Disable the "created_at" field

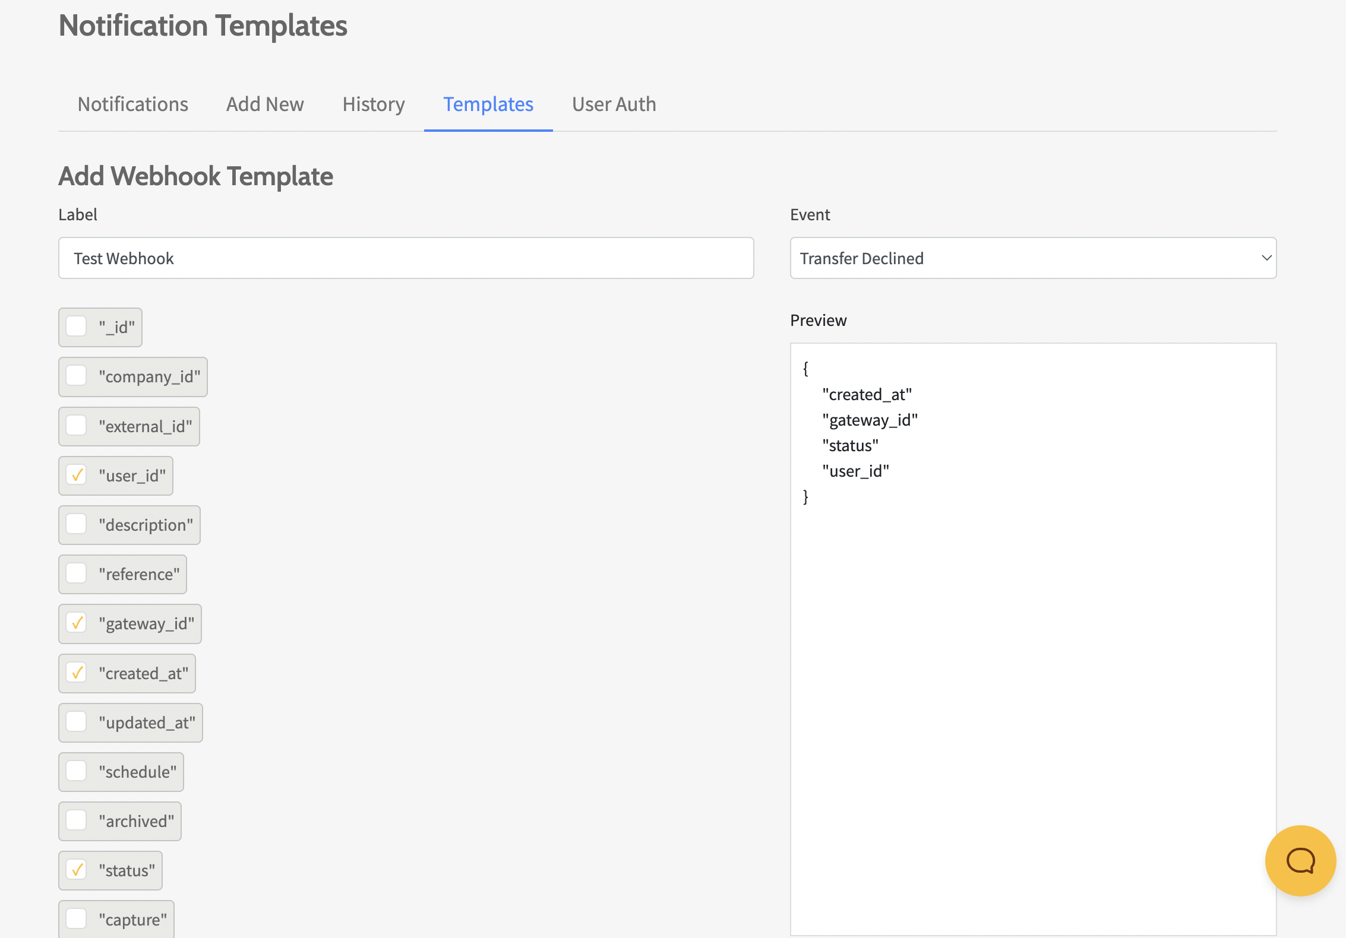pos(77,673)
